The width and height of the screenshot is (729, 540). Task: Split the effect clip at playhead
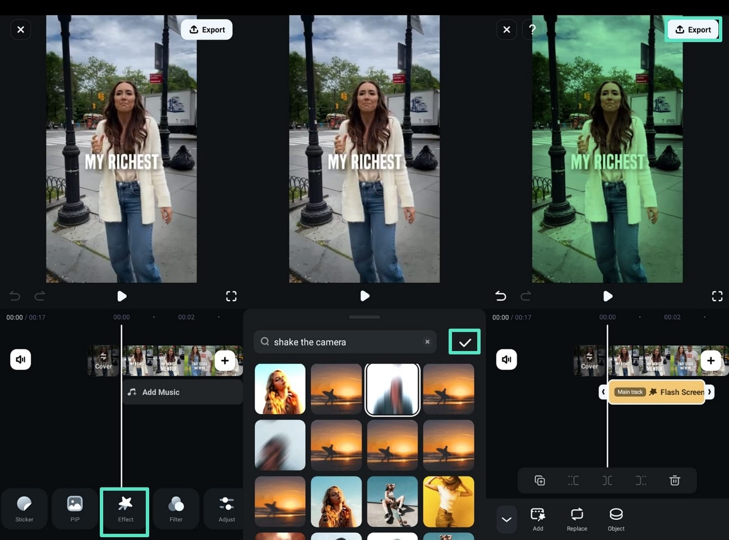click(607, 481)
